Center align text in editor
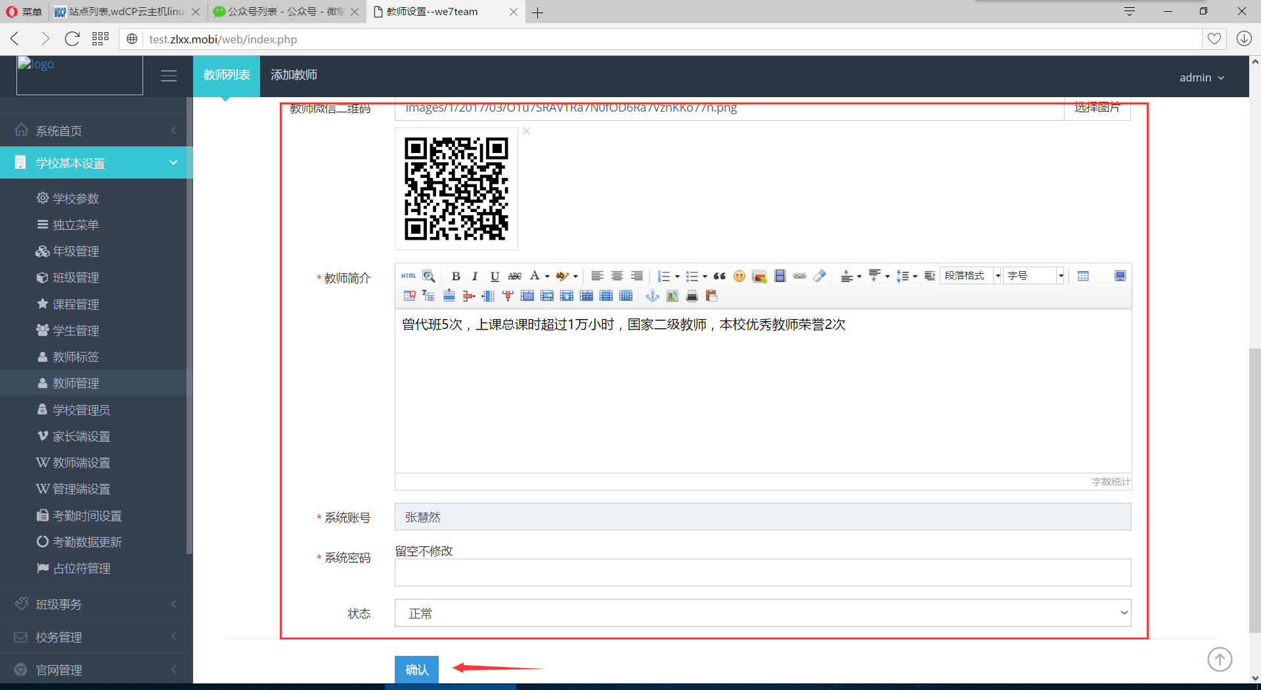The height and width of the screenshot is (690, 1261). point(617,276)
